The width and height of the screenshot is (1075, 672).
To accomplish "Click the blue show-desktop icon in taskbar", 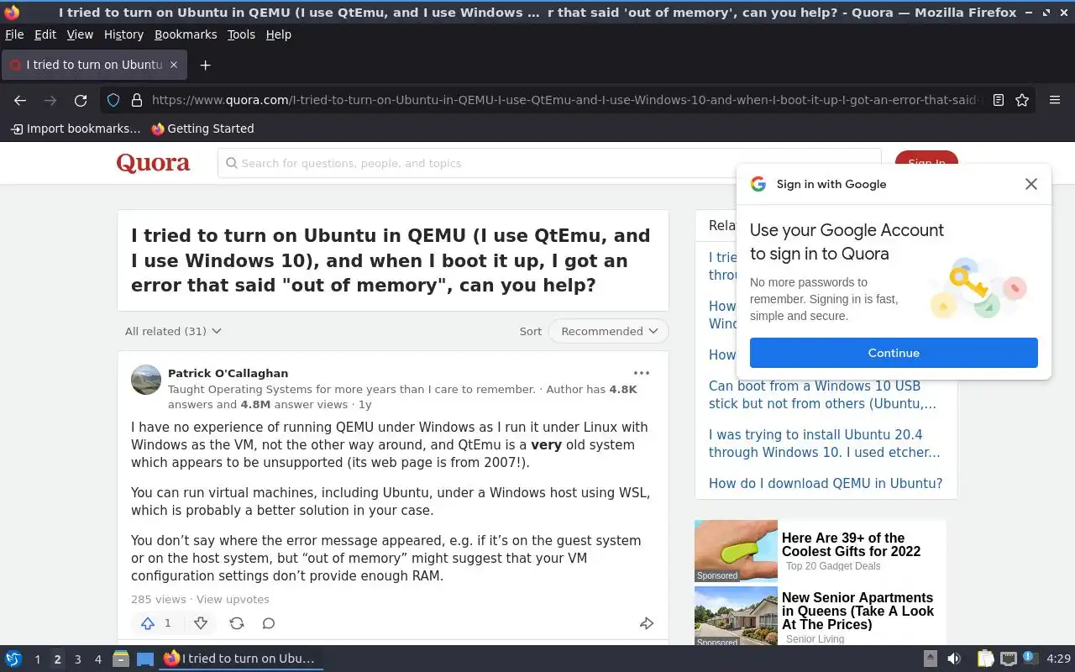I will point(145,659).
